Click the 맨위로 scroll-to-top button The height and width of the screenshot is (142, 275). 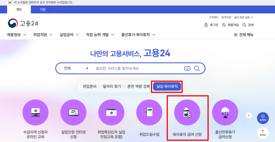263,133
